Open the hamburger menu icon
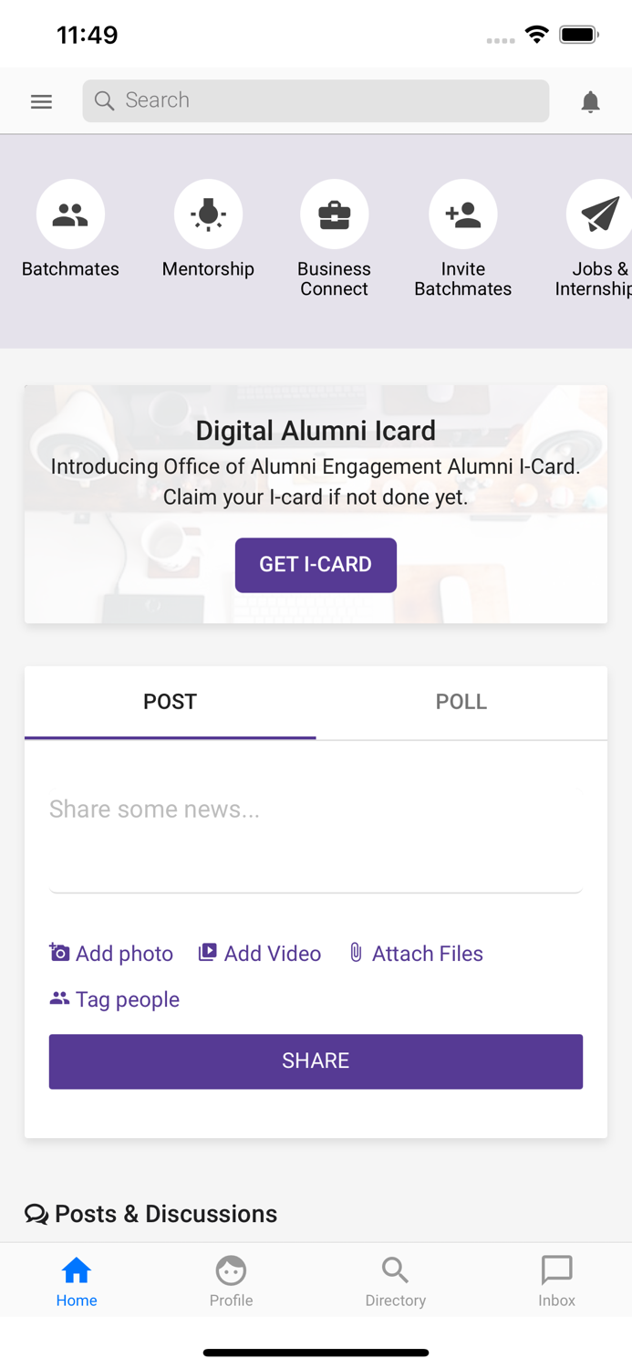632x1369 pixels. (41, 101)
